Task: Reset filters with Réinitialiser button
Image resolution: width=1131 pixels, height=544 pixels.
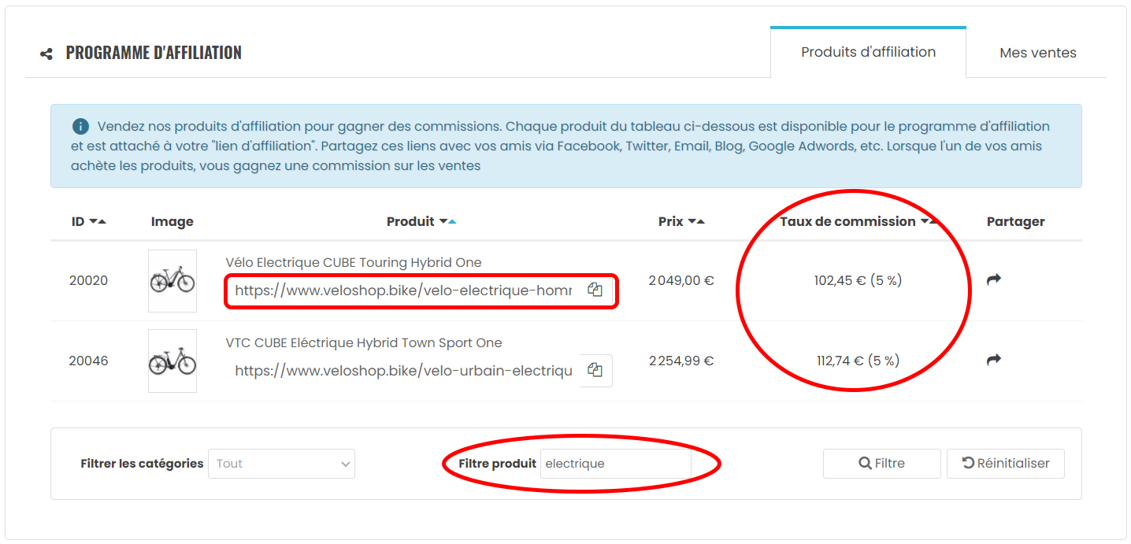Action: pyautogui.click(x=1005, y=464)
